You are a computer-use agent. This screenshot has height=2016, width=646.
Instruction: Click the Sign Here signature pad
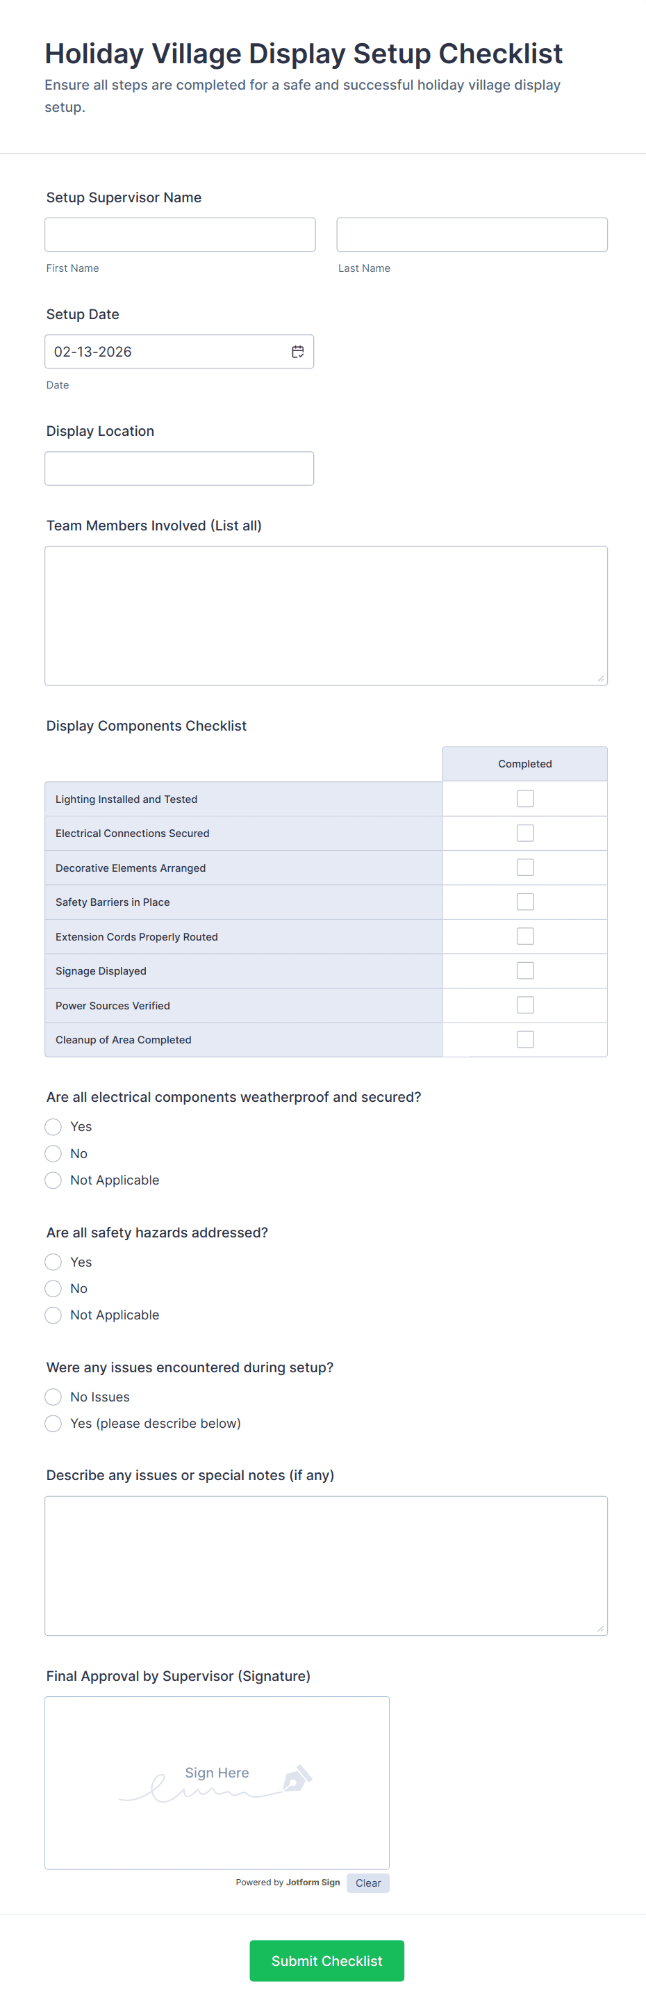pyautogui.click(x=217, y=1782)
